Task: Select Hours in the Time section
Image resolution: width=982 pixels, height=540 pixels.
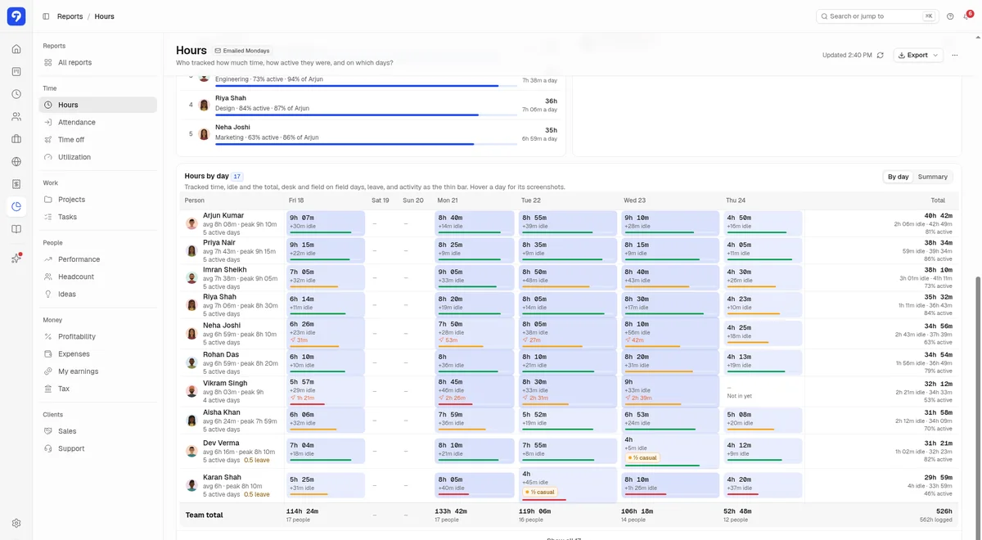Action: (x=97, y=105)
